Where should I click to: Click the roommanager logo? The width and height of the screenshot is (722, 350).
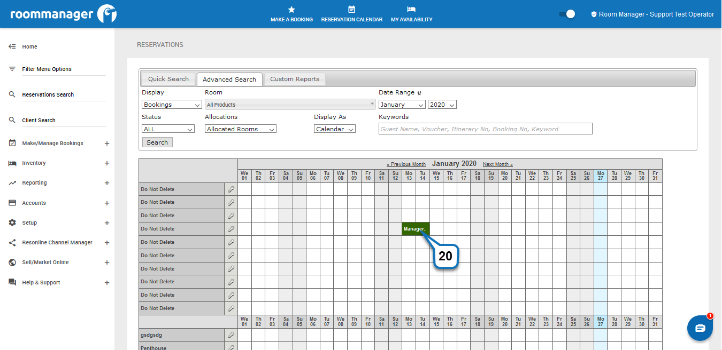pos(64,14)
